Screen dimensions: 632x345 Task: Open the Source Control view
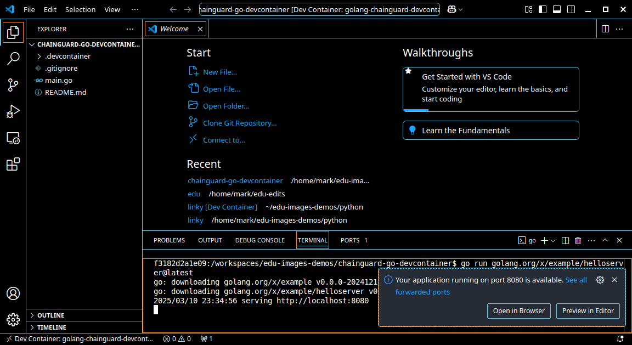pyautogui.click(x=13, y=85)
